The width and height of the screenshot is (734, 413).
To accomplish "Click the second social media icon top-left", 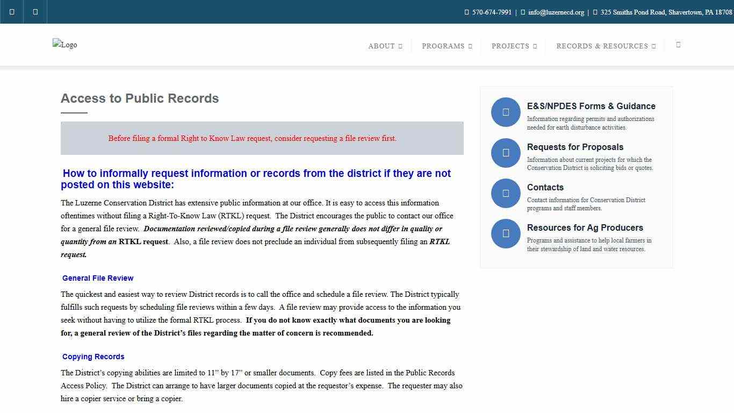I will point(34,11).
